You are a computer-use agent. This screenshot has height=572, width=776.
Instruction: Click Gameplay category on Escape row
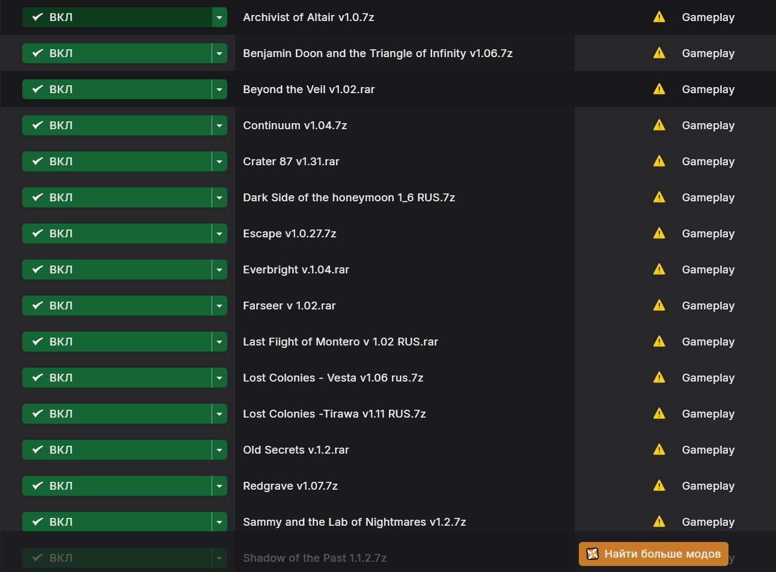708,234
